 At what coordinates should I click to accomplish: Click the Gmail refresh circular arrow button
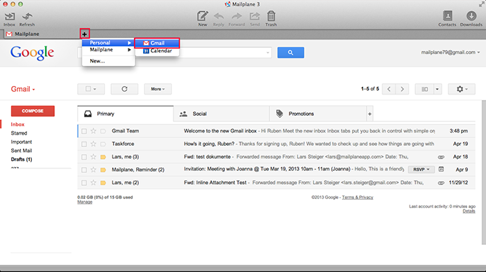[x=124, y=89]
